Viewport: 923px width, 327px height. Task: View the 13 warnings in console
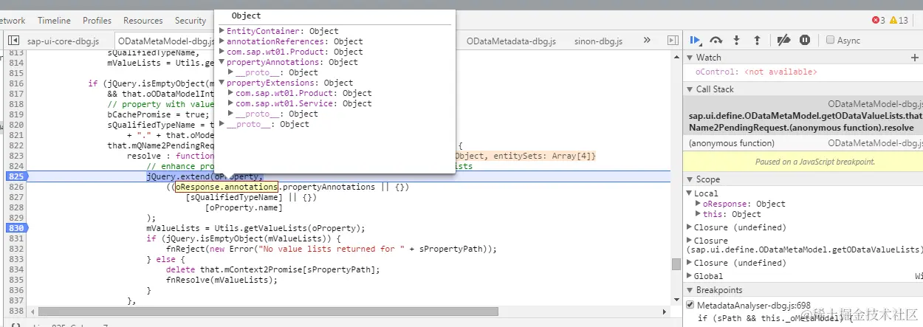pos(899,20)
